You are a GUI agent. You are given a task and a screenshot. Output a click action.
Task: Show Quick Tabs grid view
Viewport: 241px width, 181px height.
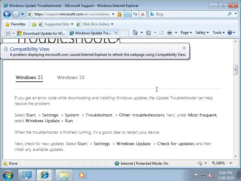pyautogui.click(x=8, y=33)
